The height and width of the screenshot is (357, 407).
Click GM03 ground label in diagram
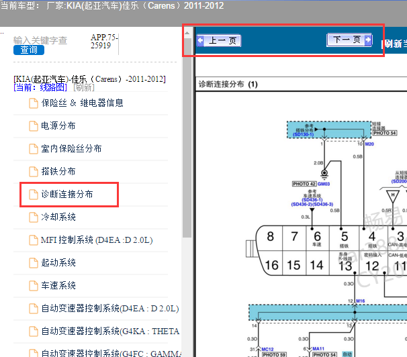324,184
